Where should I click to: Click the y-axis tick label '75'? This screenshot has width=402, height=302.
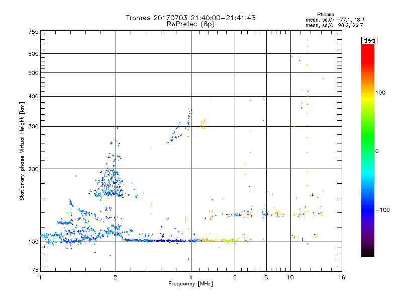(x=35, y=270)
